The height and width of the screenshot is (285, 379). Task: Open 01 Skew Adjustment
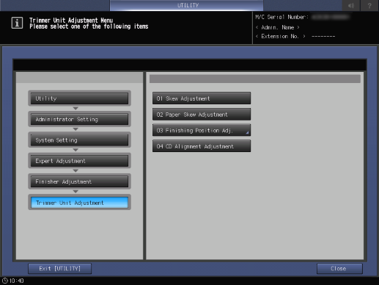pyautogui.click(x=202, y=98)
